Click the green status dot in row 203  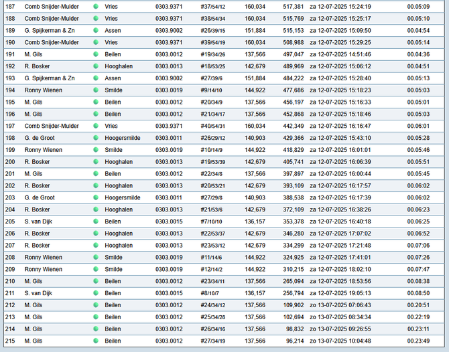(96, 197)
